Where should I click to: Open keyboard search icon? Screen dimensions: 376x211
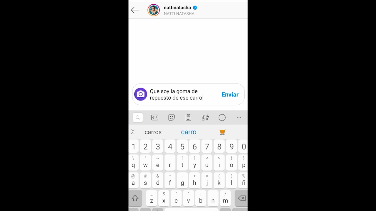pos(138,118)
